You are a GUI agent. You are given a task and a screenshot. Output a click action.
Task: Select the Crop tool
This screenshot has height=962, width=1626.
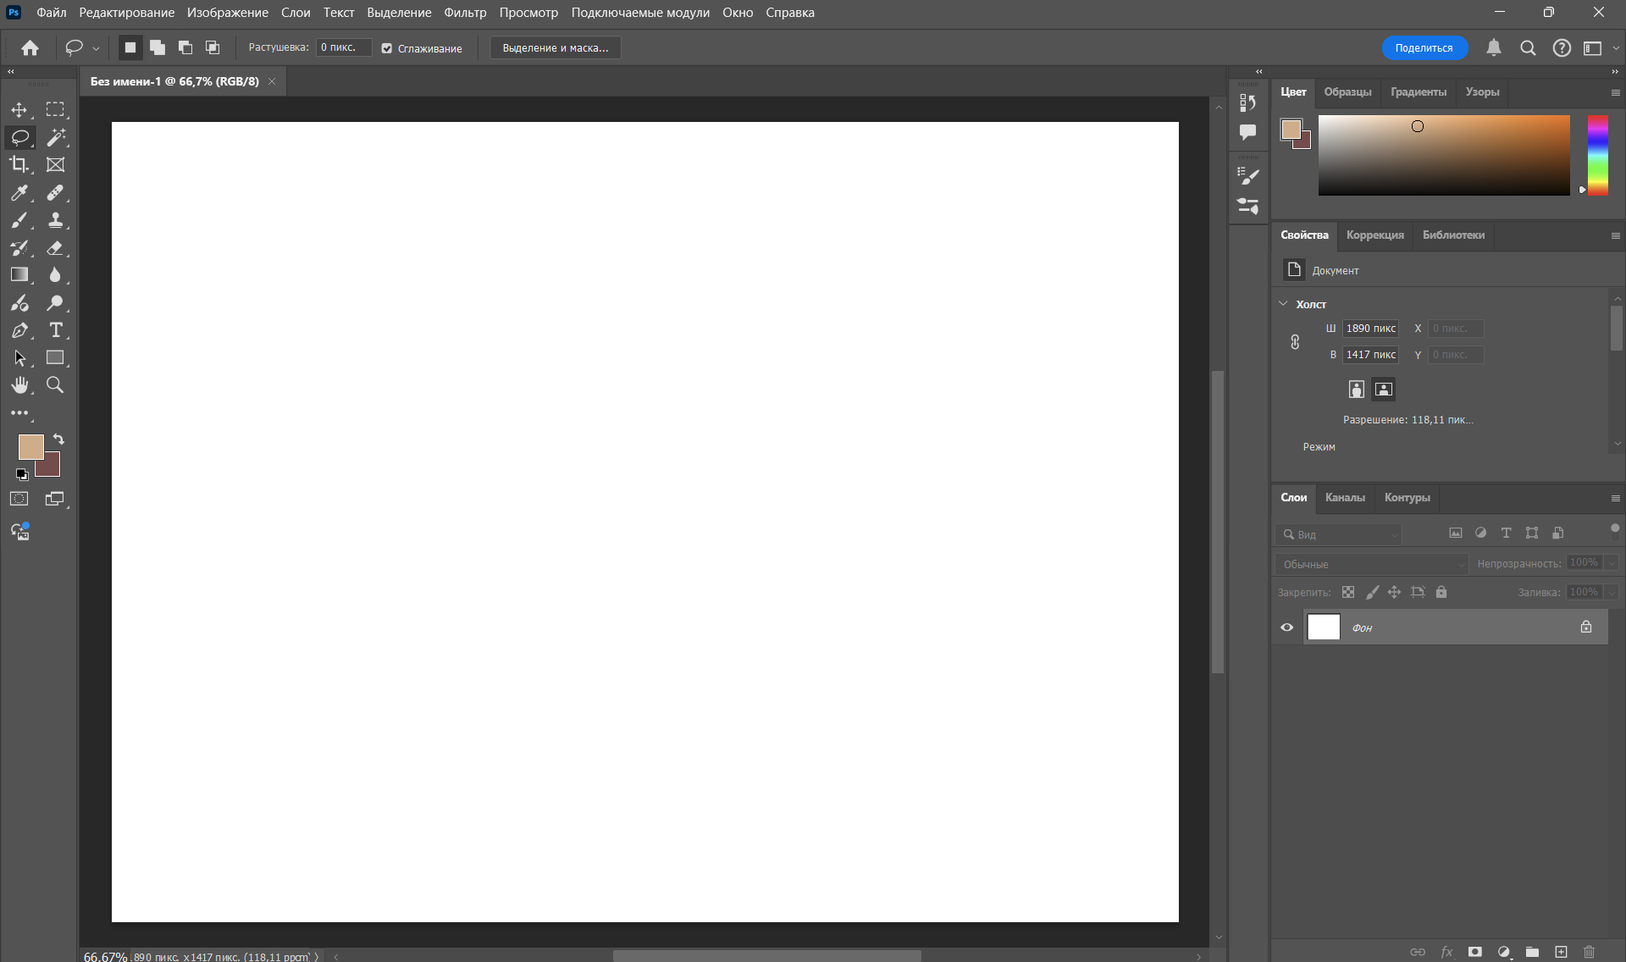19,164
